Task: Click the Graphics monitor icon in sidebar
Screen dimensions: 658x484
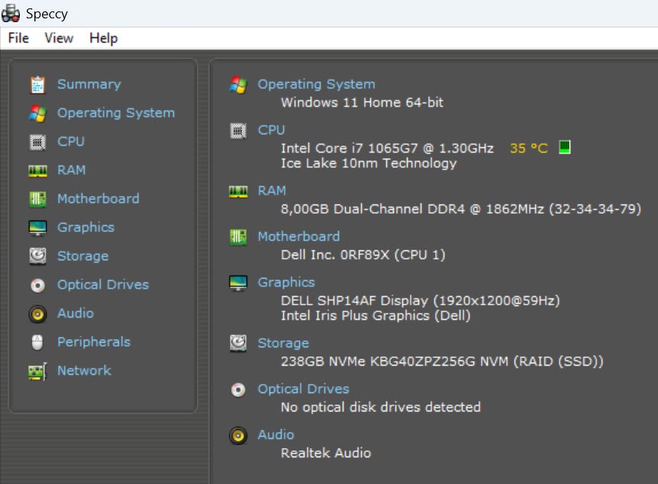Action: click(x=37, y=228)
